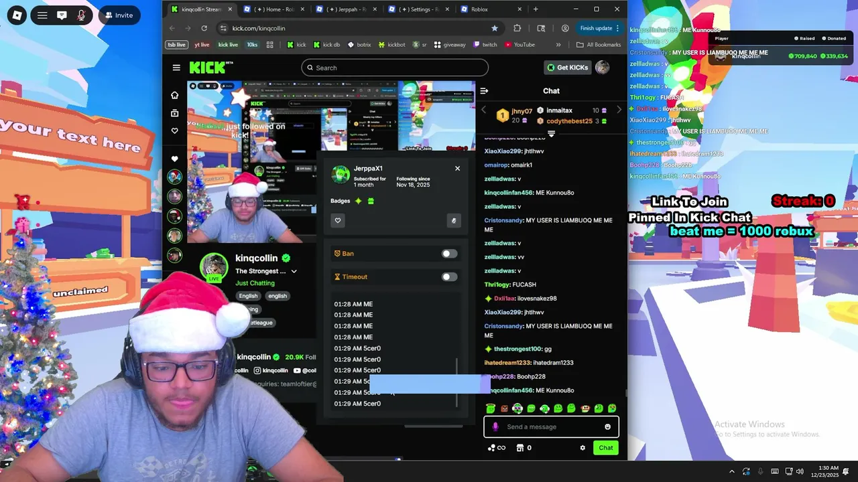858x482 pixels.
Task: Open Home icon in Kick sidebar
Action: (175, 95)
